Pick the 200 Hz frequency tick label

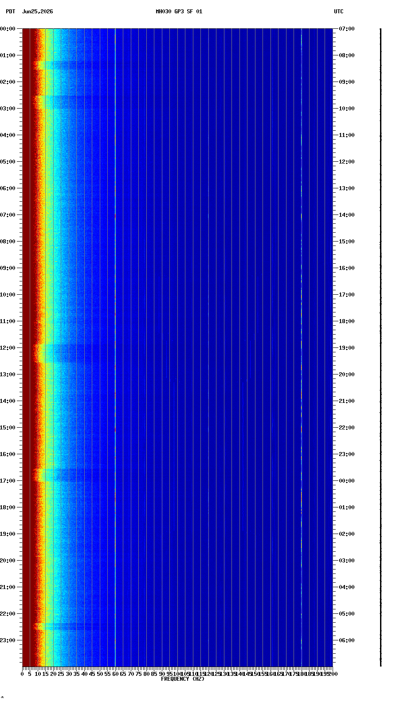point(333,674)
